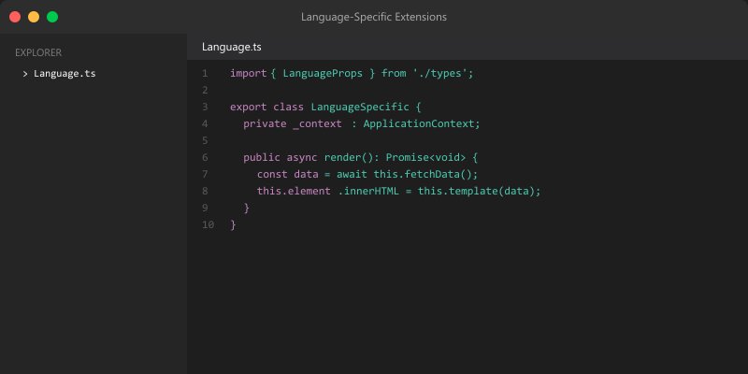Click the green maximize window button
The image size is (748, 374).
click(x=52, y=17)
